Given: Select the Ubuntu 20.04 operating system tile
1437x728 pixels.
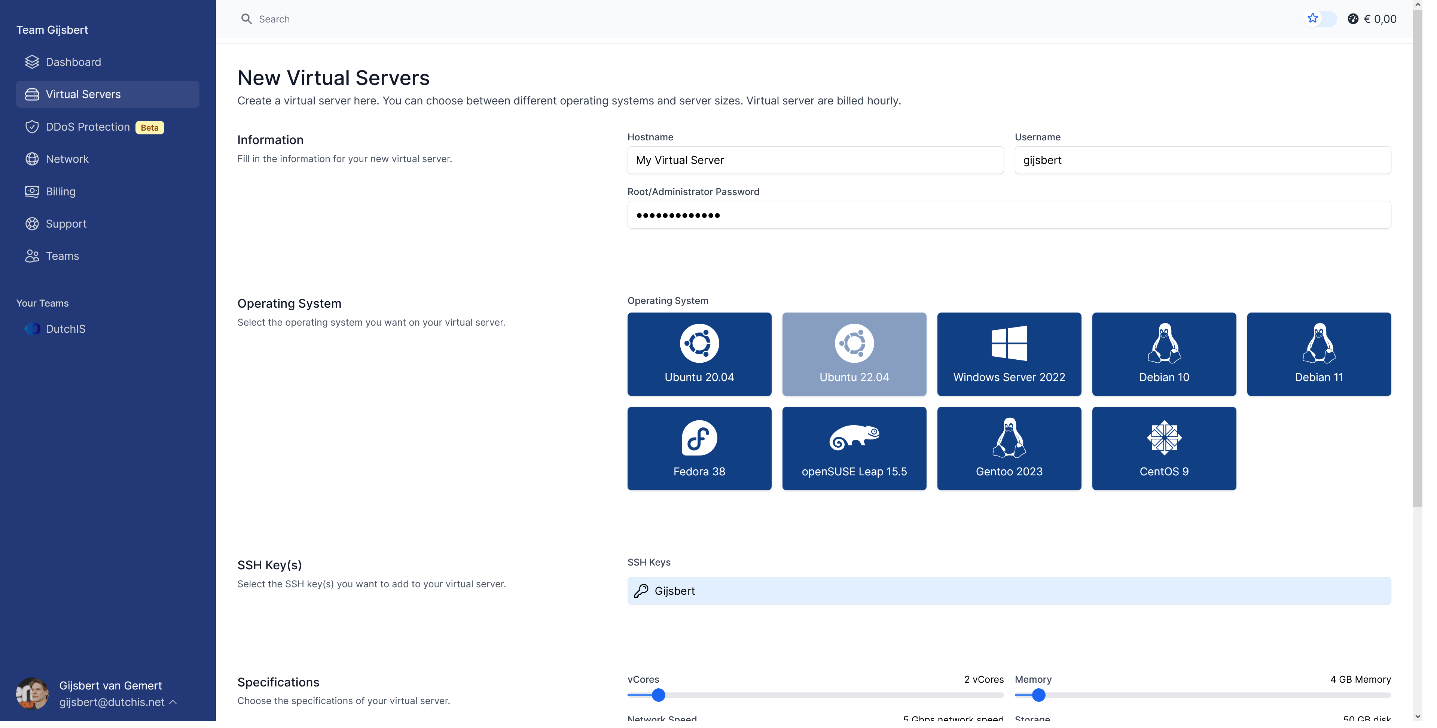Looking at the screenshot, I should [706, 357].
